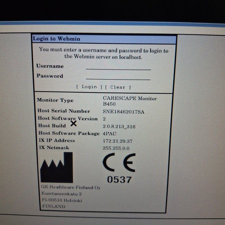The width and height of the screenshot is (225, 225).
Task: Click the Host Serial Number label
Action: (x=64, y=111)
